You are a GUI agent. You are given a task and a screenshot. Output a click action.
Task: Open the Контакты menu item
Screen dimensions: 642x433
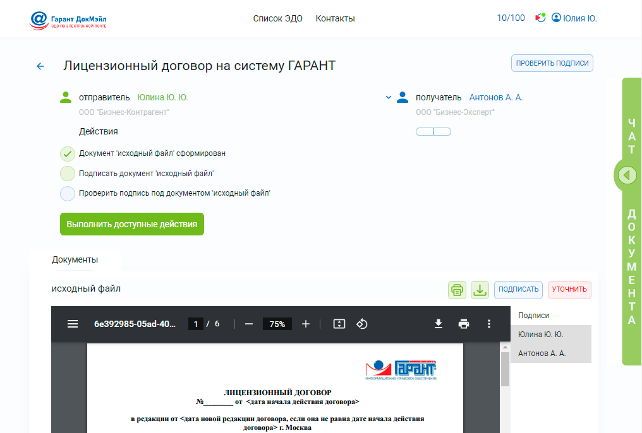(x=335, y=18)
